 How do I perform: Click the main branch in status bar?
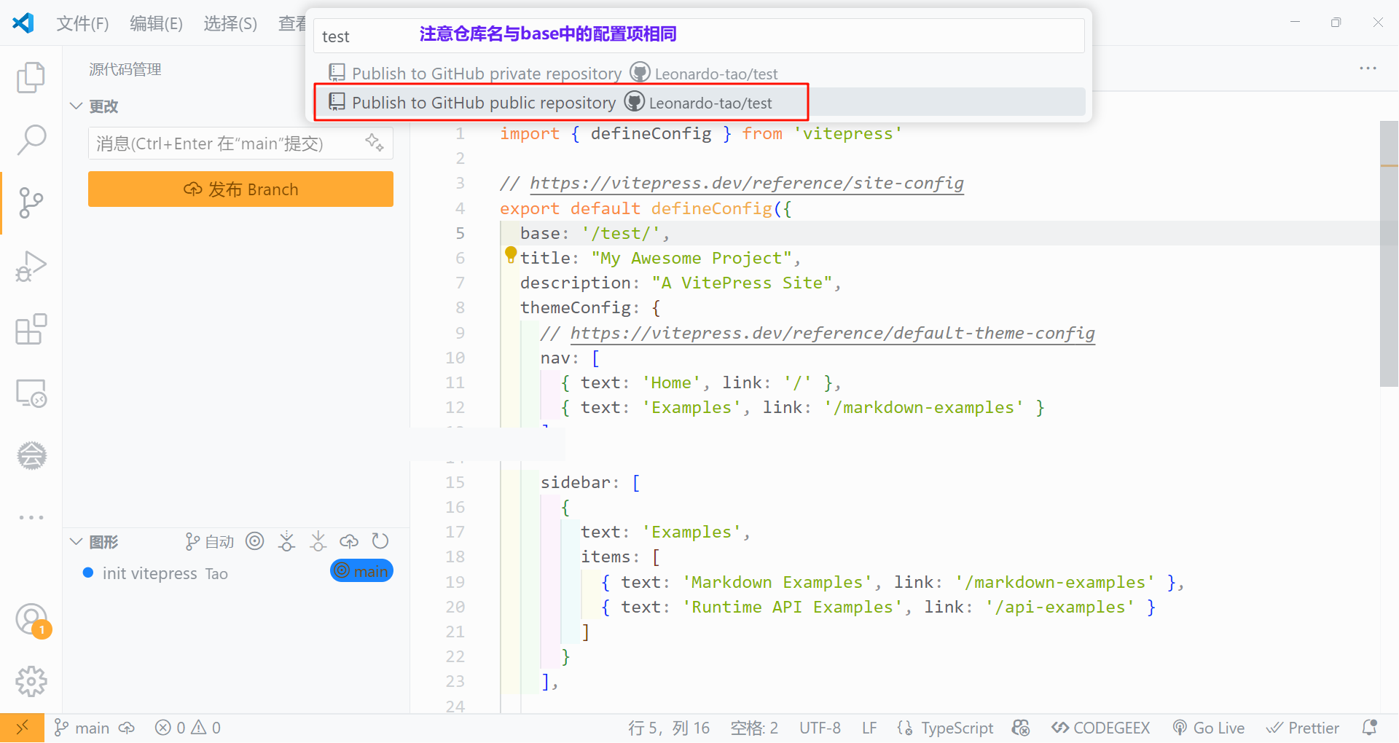click(82, 728)
